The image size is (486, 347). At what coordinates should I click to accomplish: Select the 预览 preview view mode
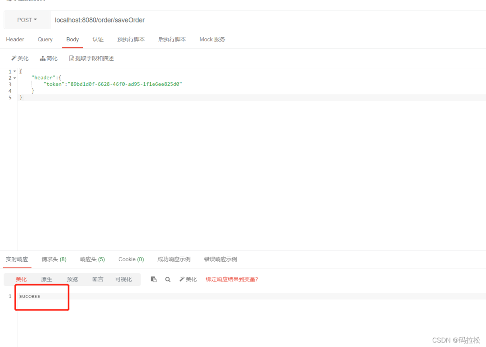(72, 279)
